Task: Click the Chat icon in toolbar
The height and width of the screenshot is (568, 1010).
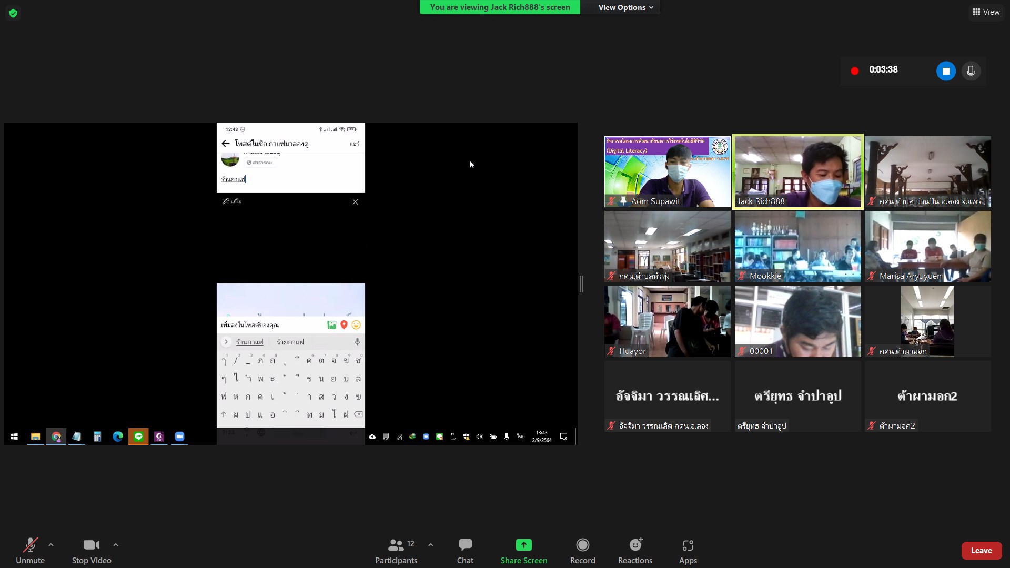Action: pyautogui.click(x=465, y=545)
